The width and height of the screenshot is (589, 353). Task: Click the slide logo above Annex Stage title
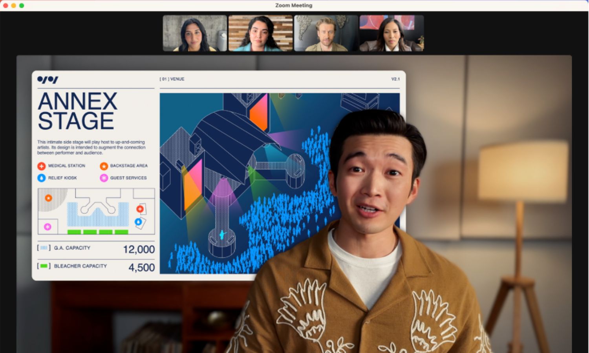[x=48, y=80]
